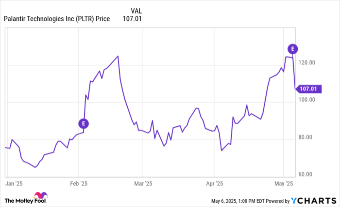Click the Palantir Technologies Inc (PLTR) Price legend
The width and height of the screenshot is (340, 207).
(57, 19)
